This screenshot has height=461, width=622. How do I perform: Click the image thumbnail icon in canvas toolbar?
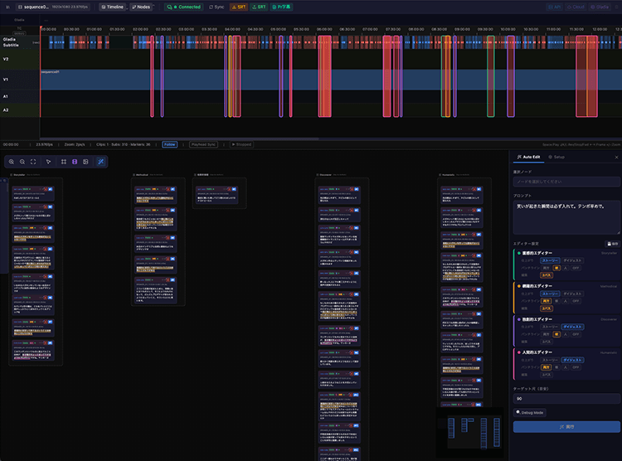[85, 162]
